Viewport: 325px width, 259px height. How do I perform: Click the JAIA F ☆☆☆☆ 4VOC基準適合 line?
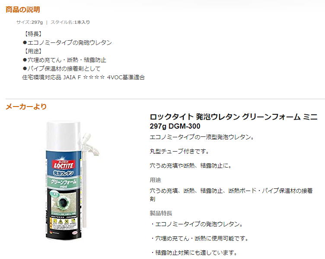coord(83,77)
